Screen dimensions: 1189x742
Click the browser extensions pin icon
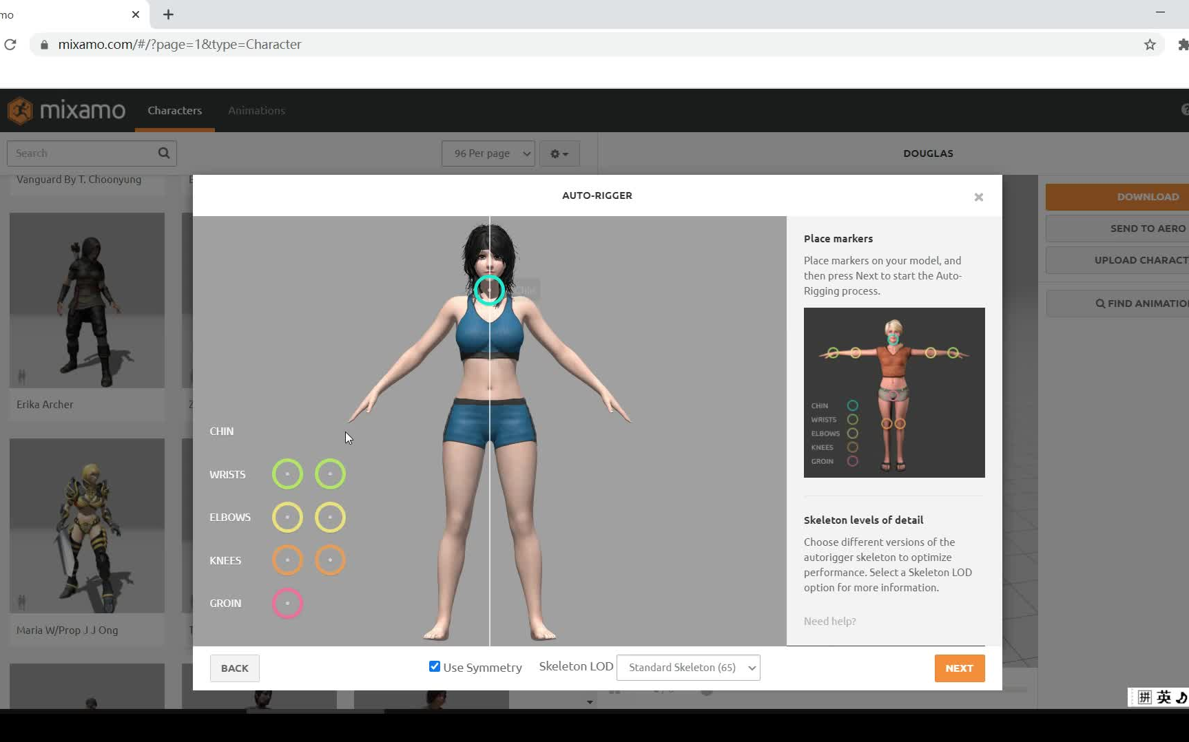click(x=1183, y=44)
